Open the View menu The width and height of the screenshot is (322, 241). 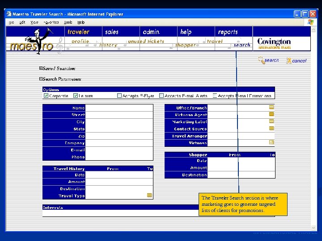pos(34,22)
